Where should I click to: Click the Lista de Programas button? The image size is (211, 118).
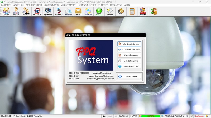[129, 61]
